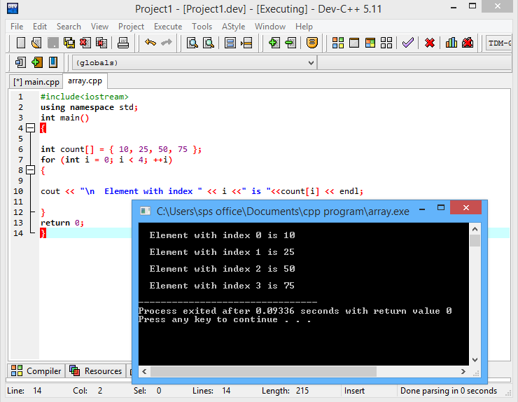This screenshot has height=402, width=518.
Task: Click the Redo arrow icon
Action: pos(167,43)
